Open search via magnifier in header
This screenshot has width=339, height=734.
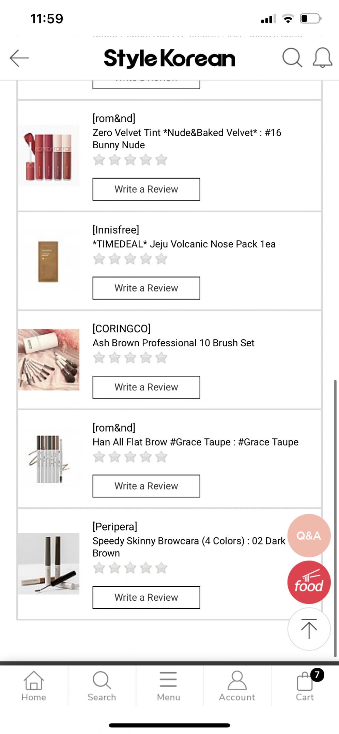292,58
